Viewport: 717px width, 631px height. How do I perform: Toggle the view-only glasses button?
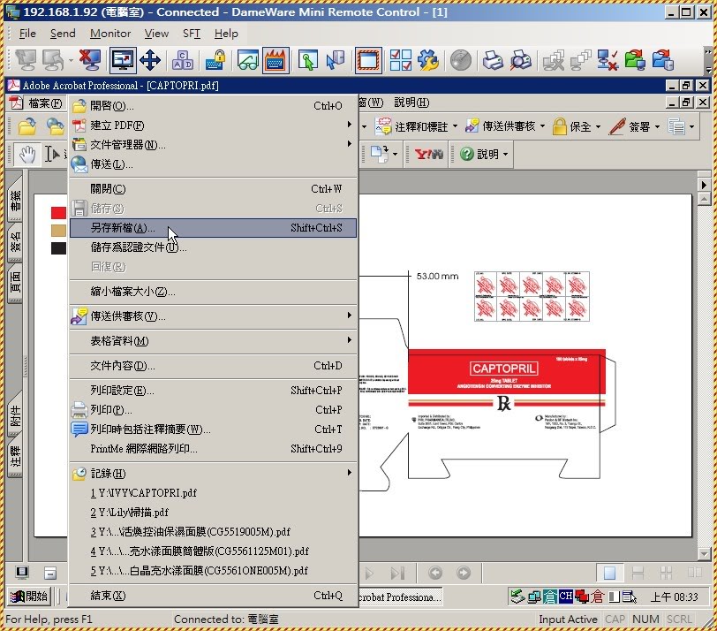coord(247,60)
